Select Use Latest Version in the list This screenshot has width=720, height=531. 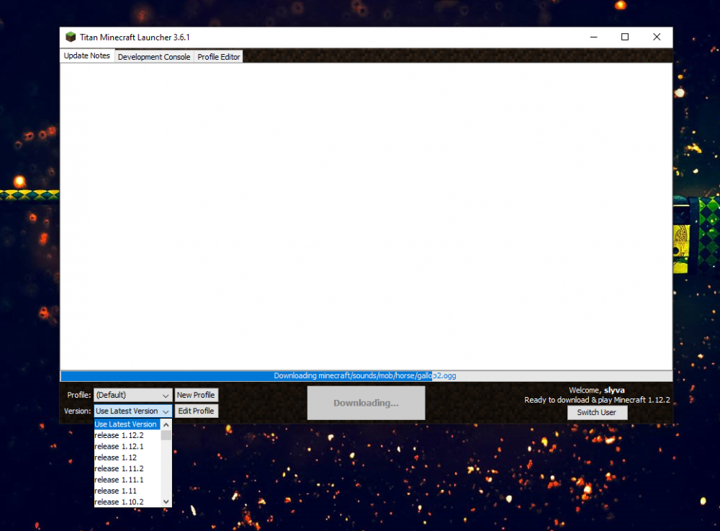pos(127,424)
